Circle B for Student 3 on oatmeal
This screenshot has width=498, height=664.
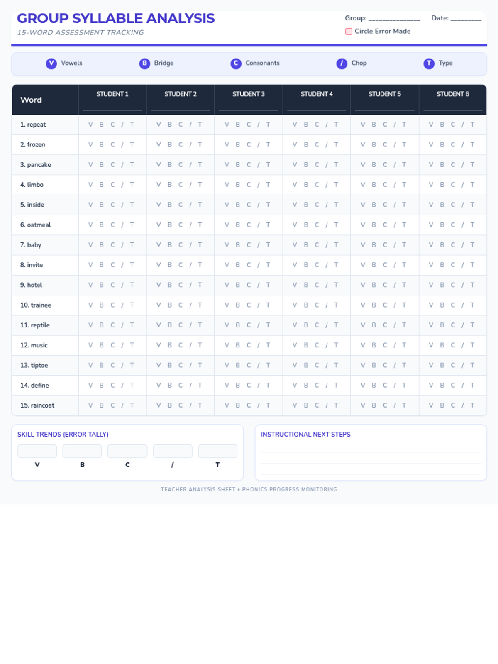[238, 225]
